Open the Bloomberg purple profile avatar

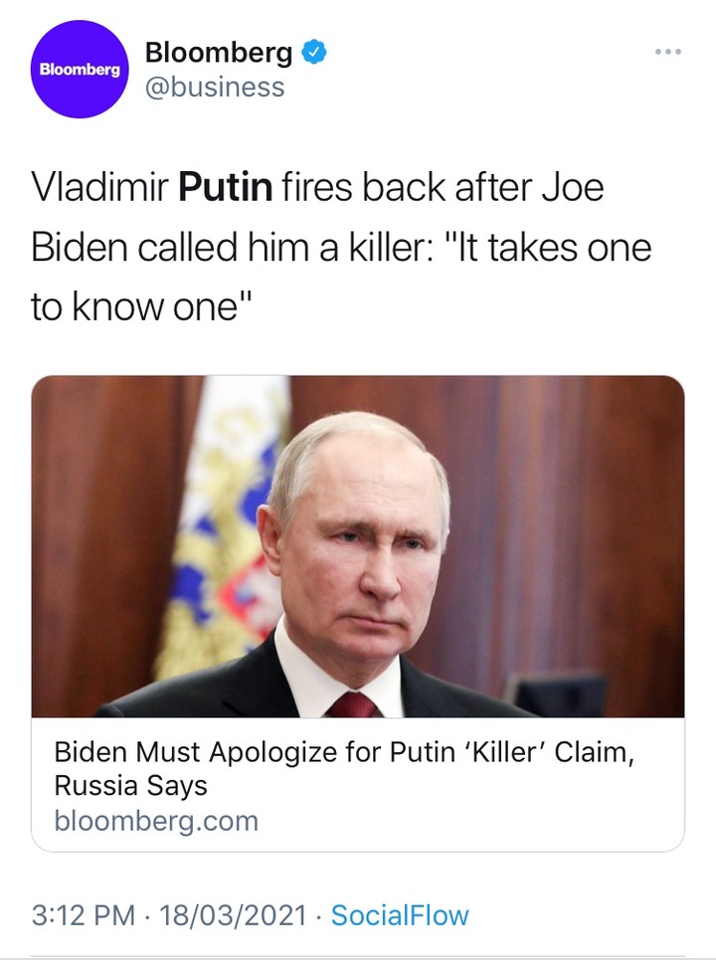80,70
